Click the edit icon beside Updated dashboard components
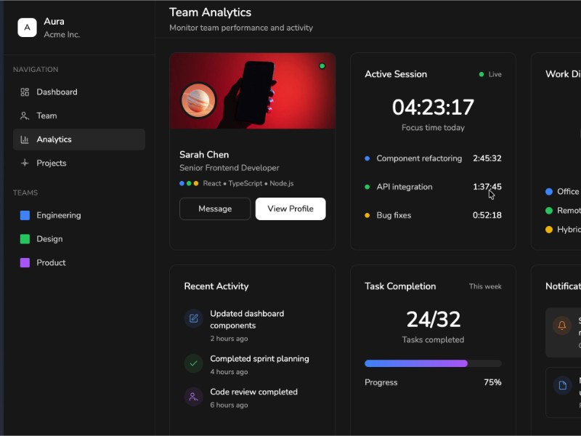Image resolution: width=581 pixels, height=436 pixels. 193,318
